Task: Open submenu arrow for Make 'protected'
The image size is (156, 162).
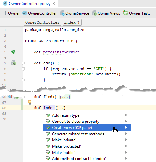Action: pos(126,146)
